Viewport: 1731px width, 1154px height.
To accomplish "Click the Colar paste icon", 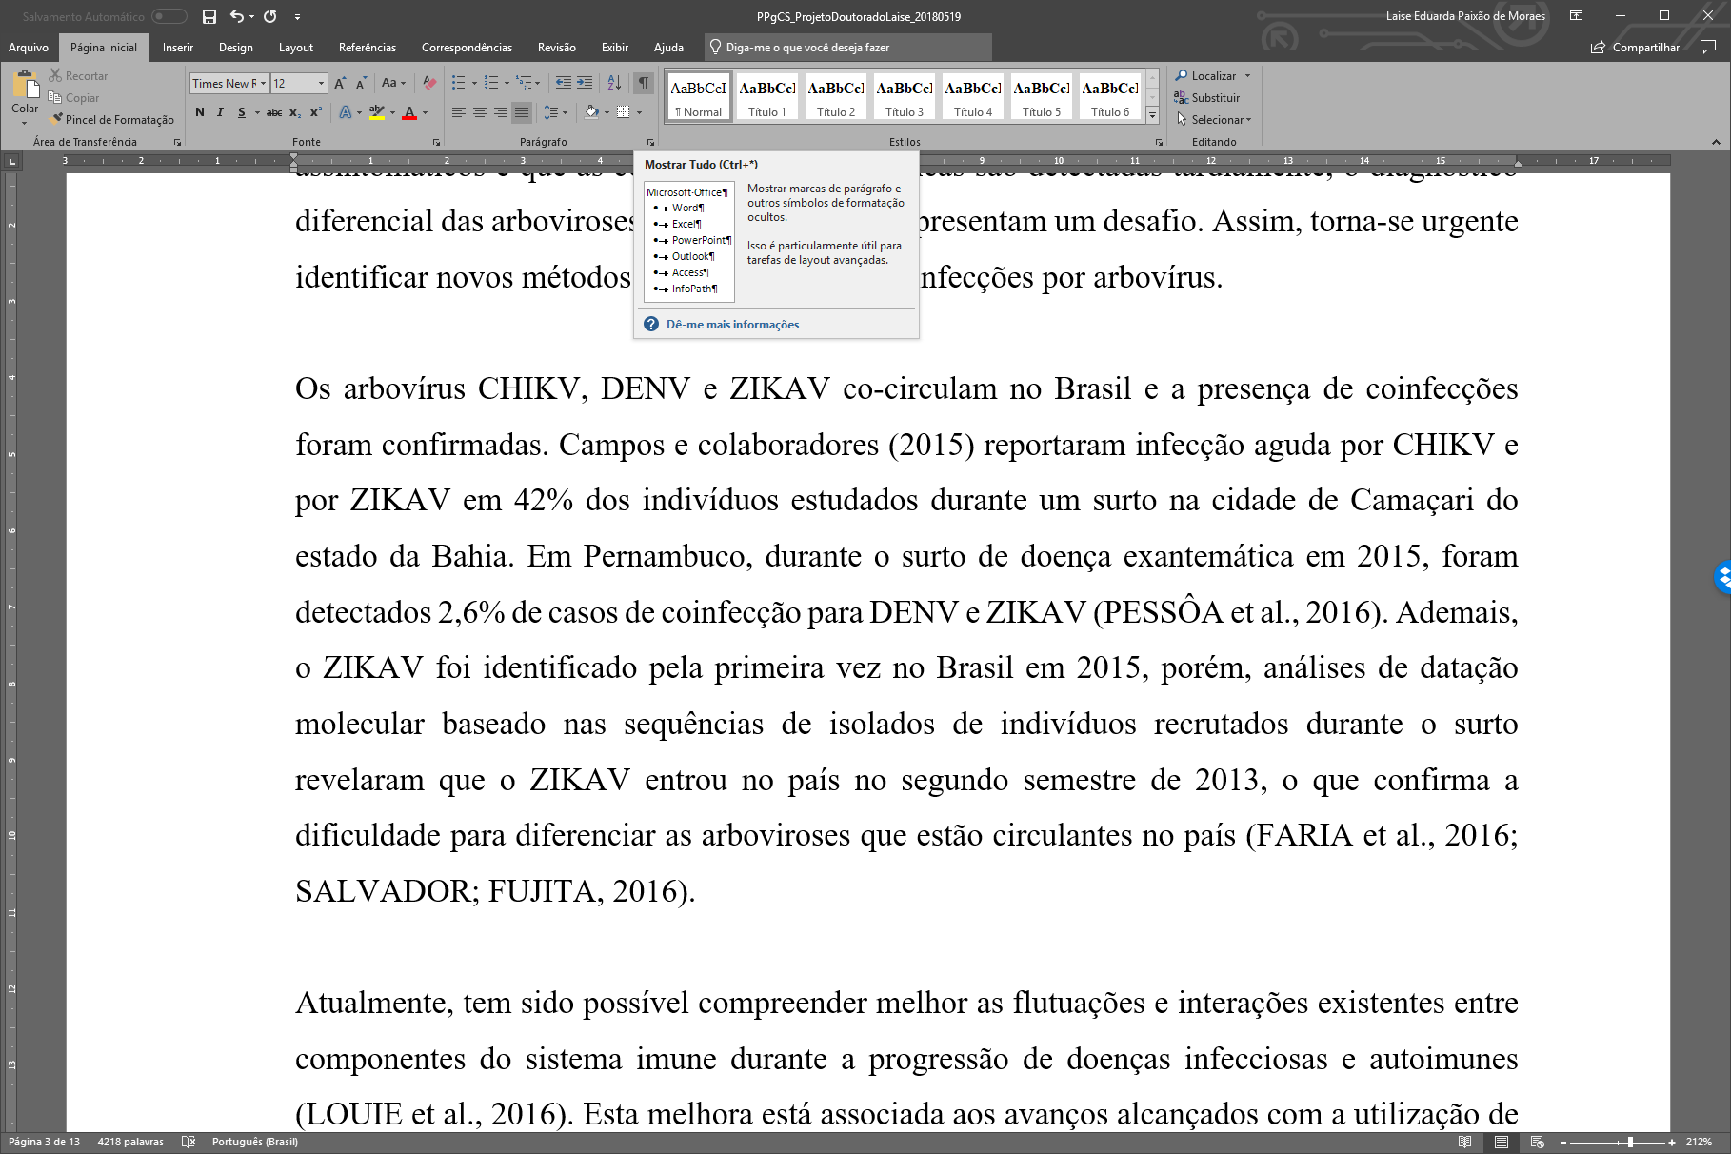I will (25, 85).
